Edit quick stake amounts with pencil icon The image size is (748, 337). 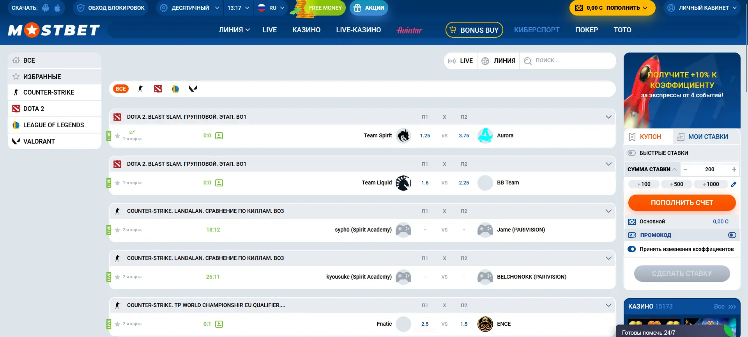pos(734,184)
